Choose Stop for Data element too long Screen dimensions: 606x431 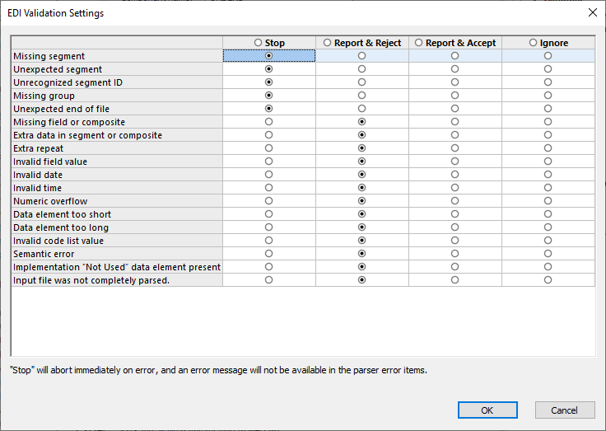pos(268,227)
